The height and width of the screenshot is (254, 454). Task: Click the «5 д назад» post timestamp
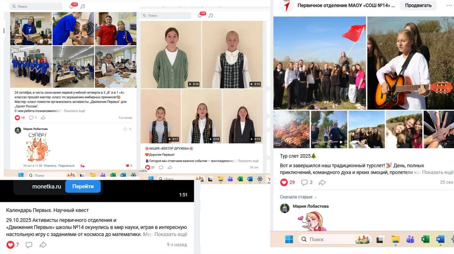click(125, 118)
